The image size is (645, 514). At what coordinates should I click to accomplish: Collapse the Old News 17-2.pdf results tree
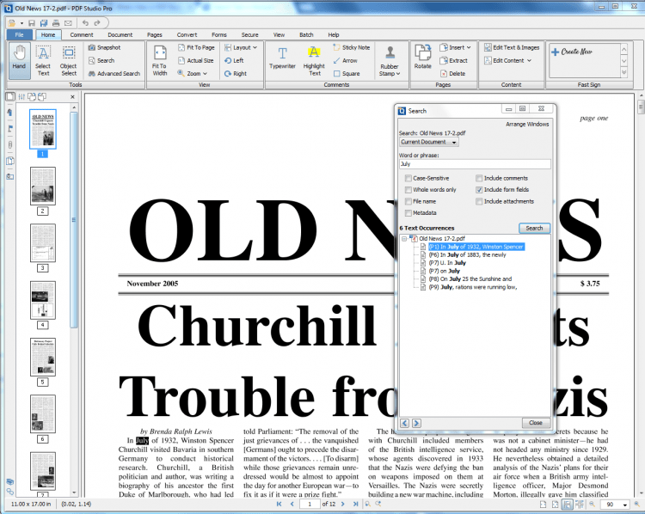[x=405, y=238]
